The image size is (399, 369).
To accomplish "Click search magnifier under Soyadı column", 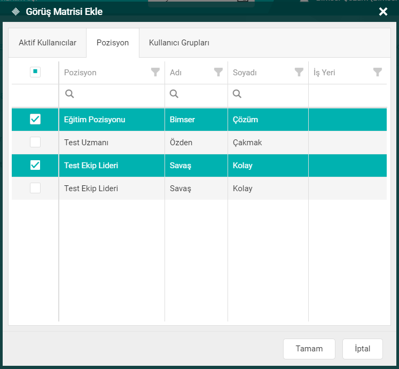I will (237, 94).
